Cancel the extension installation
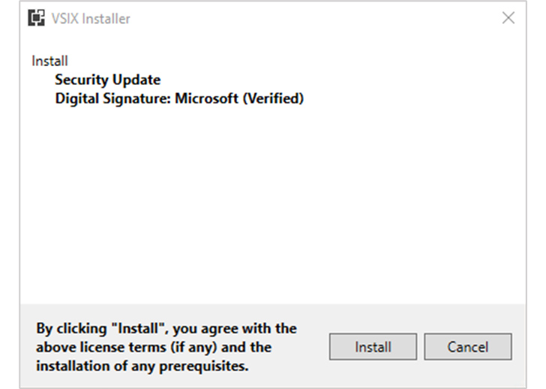 [x=468, y=347]
